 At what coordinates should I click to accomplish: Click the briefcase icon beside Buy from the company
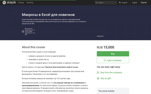(98, 73)
